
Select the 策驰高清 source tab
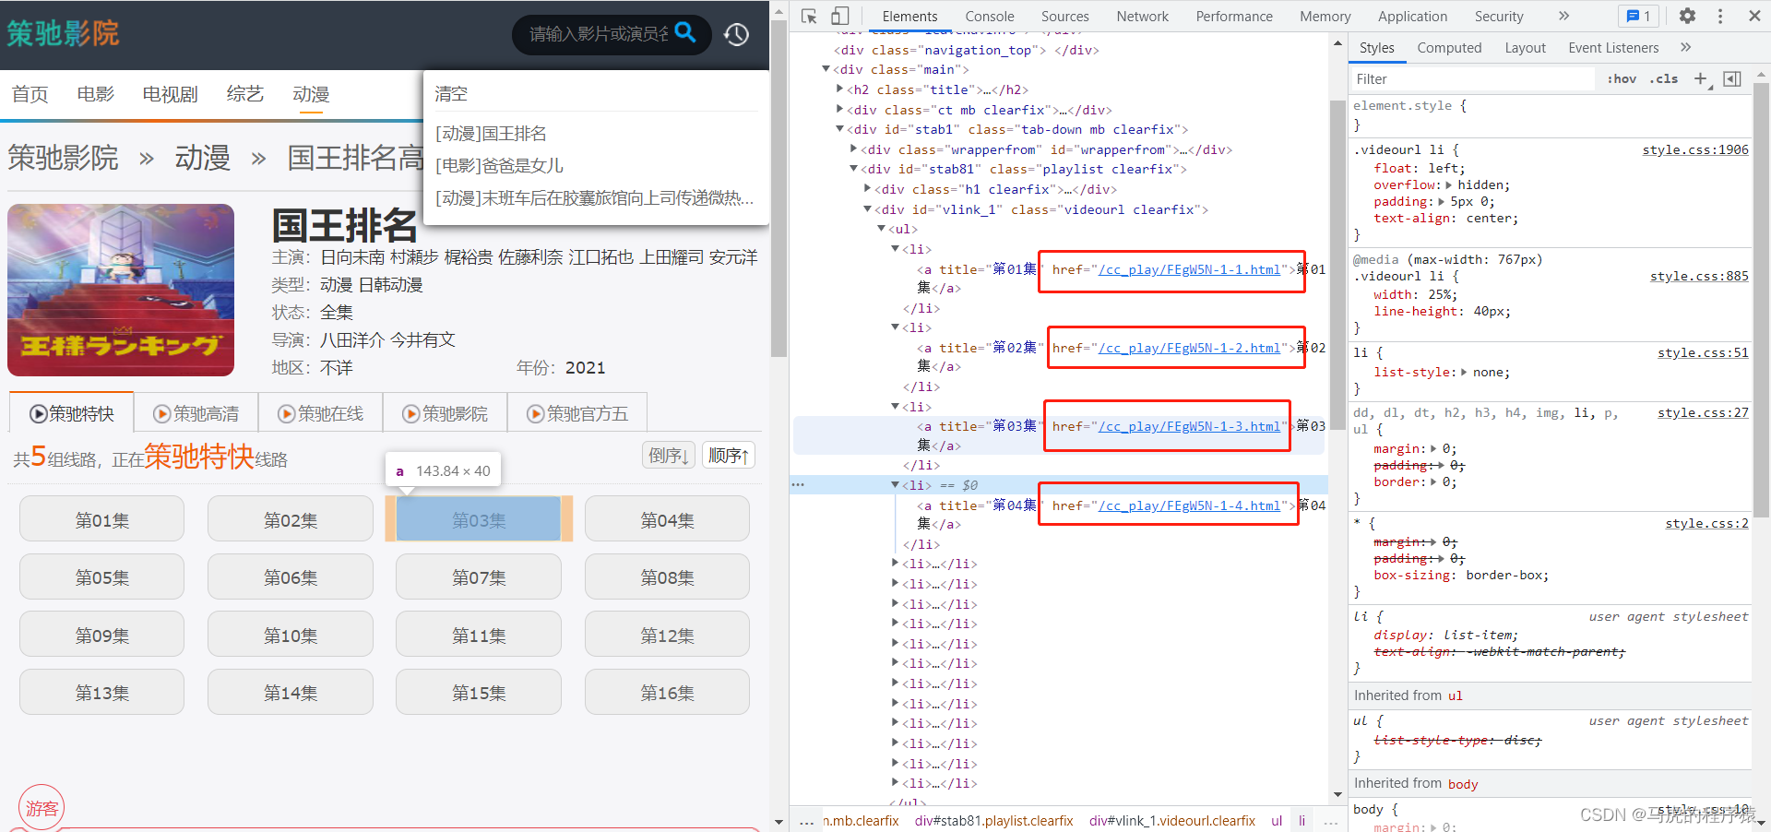click(x=196, y=413)
